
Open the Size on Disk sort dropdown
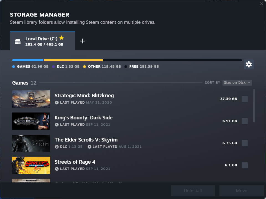pyautogui.click(x=237, y=83)
